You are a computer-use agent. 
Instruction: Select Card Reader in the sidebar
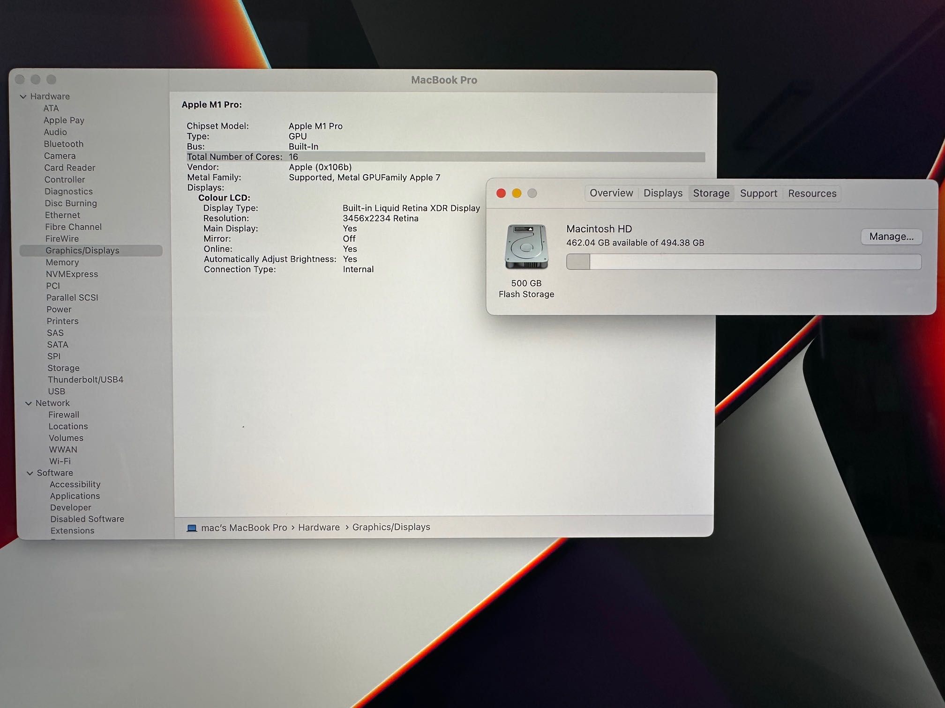point(70,168)
